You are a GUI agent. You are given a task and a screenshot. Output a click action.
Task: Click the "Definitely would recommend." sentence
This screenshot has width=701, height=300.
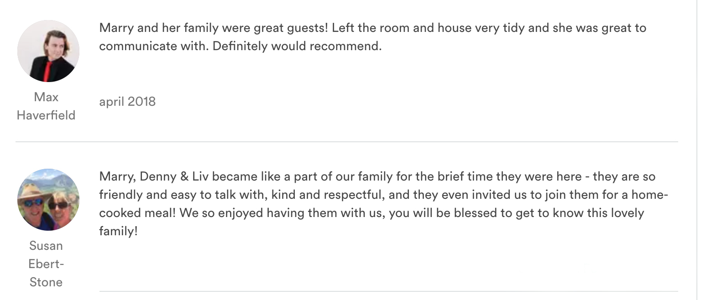point(297,46)
